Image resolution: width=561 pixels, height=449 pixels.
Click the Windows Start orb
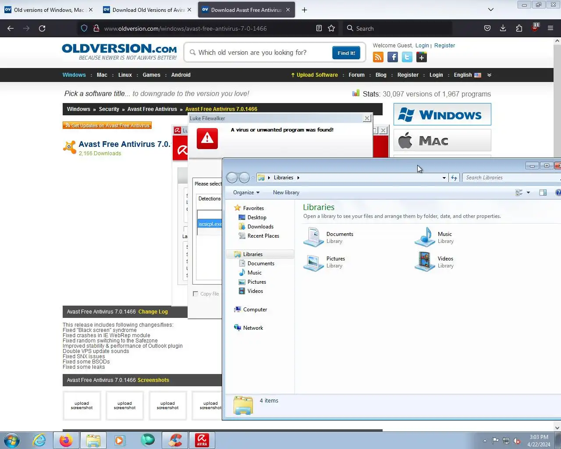[x=12, y=440]
